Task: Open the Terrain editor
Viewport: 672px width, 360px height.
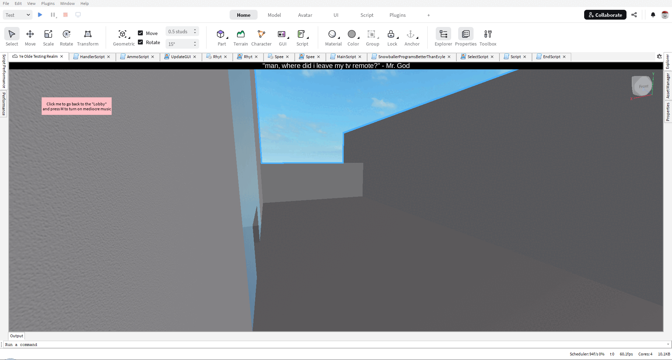Action: tap(240, 37)
